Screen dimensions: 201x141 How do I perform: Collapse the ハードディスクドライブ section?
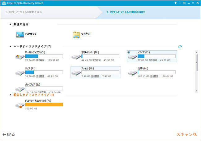(10, 46)
